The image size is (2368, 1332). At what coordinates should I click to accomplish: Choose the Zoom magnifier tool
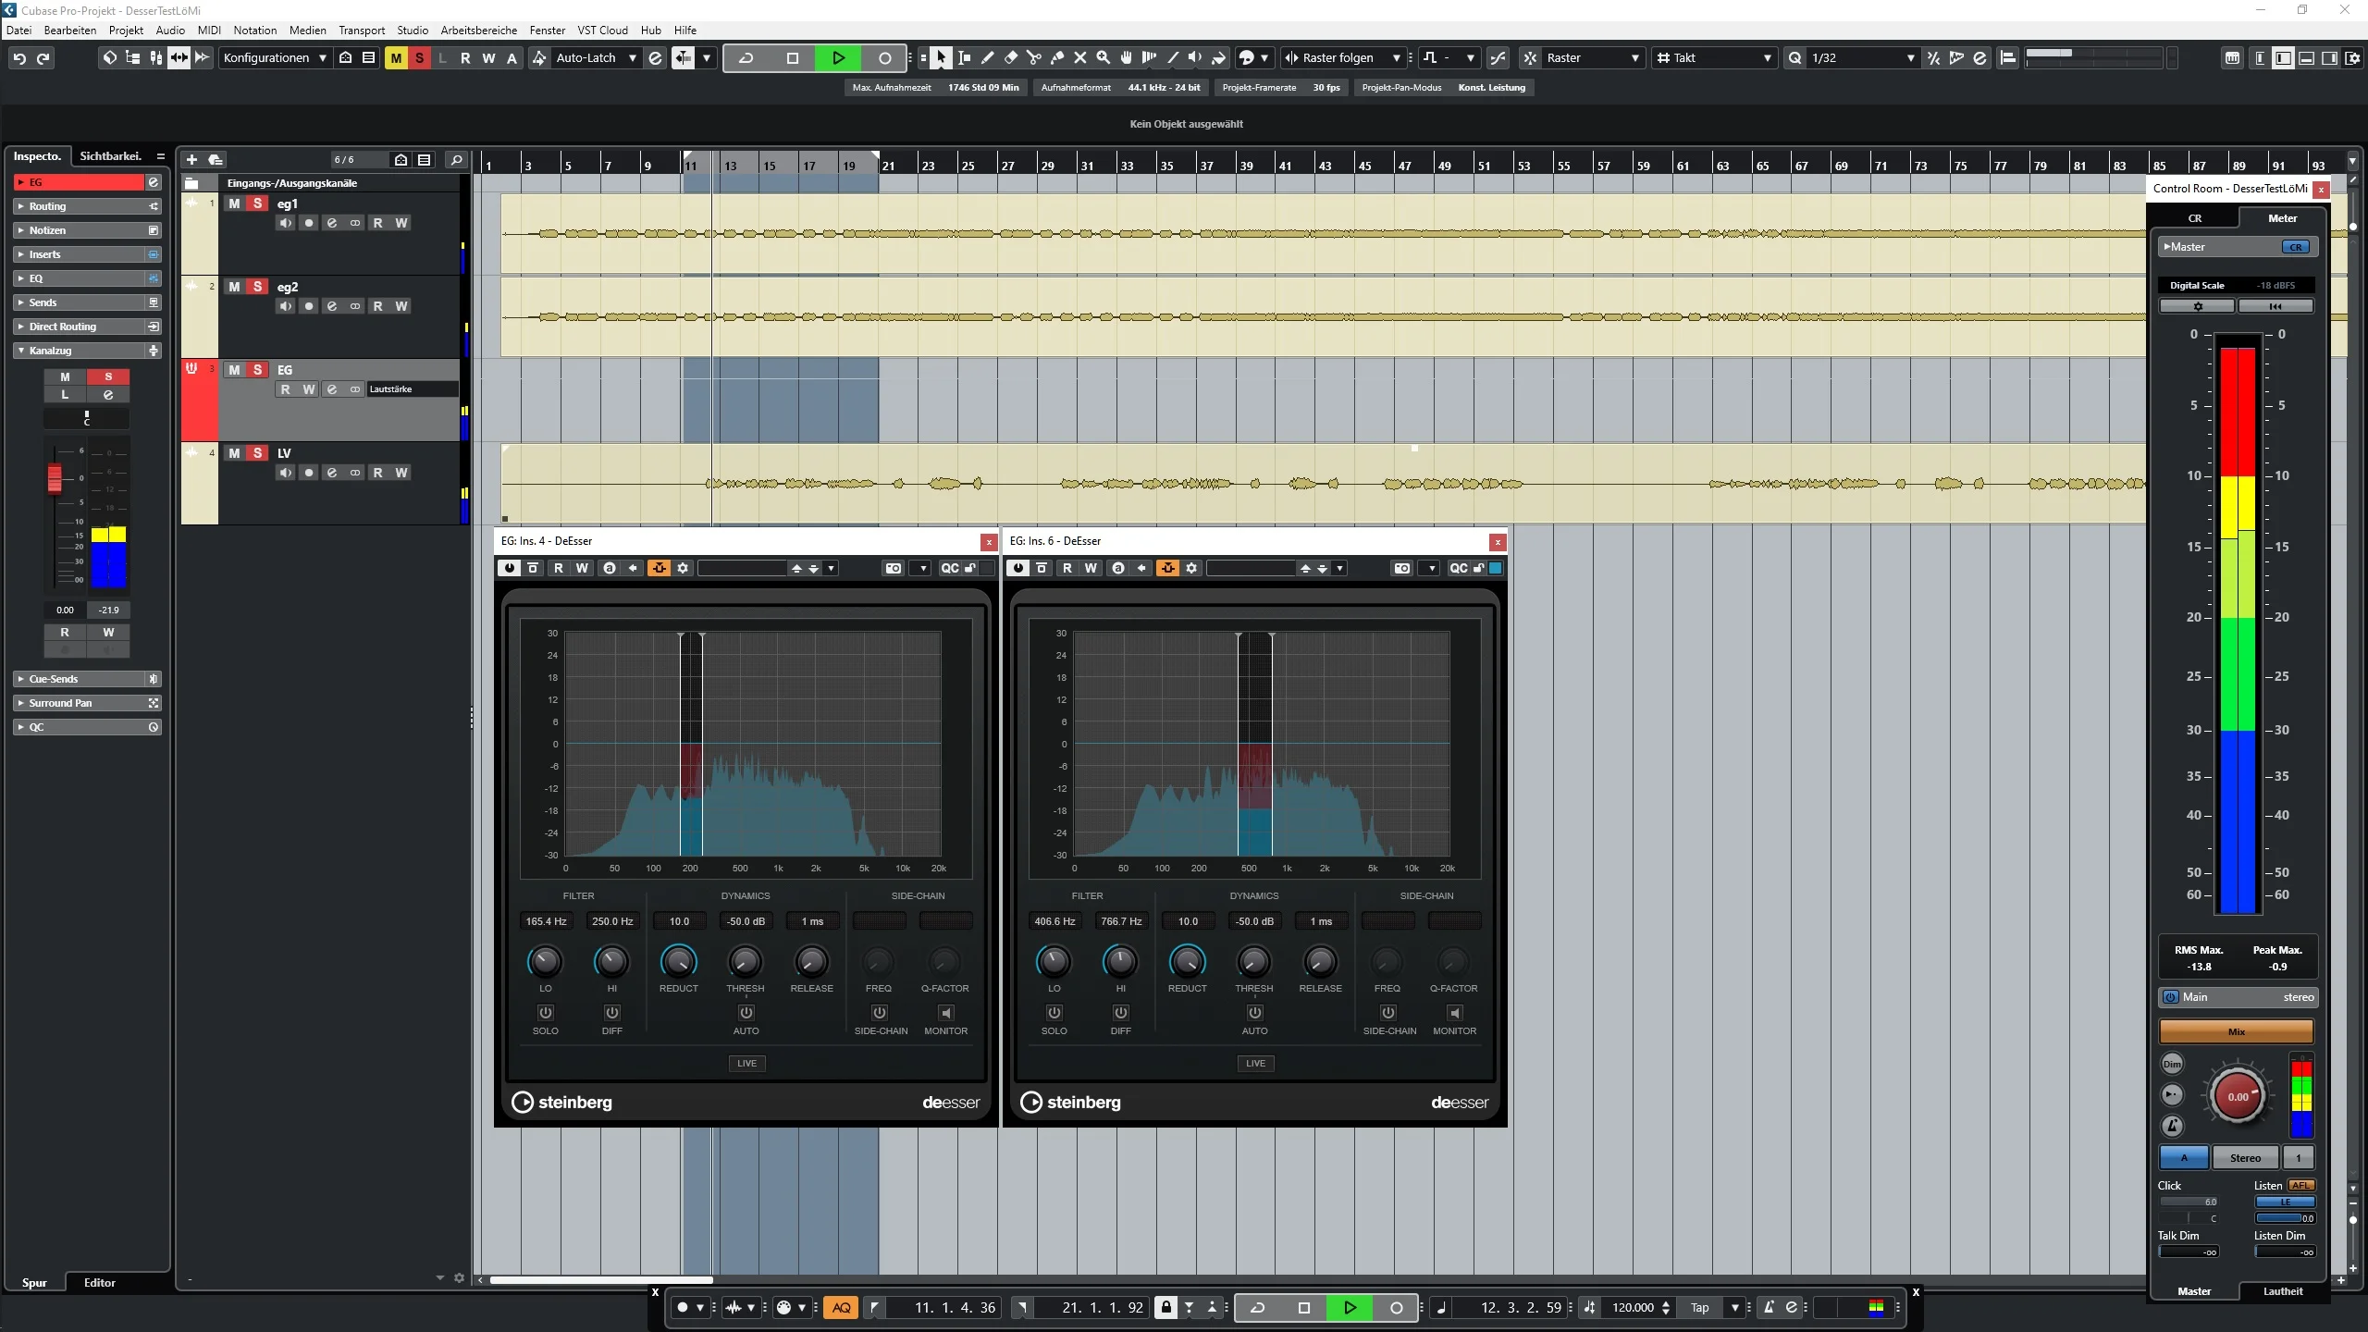click(x=1103, y=57)
